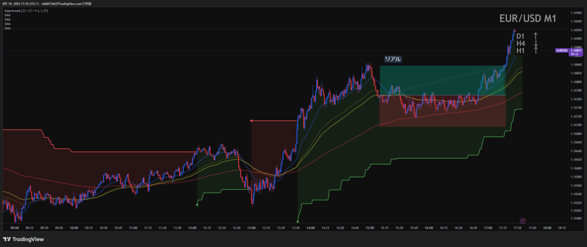Click the down arrow beside H4
The image size is (587, 247).
[x=536, y=44]
